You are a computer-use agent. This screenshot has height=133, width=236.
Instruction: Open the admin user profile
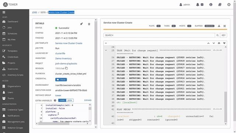185,5
